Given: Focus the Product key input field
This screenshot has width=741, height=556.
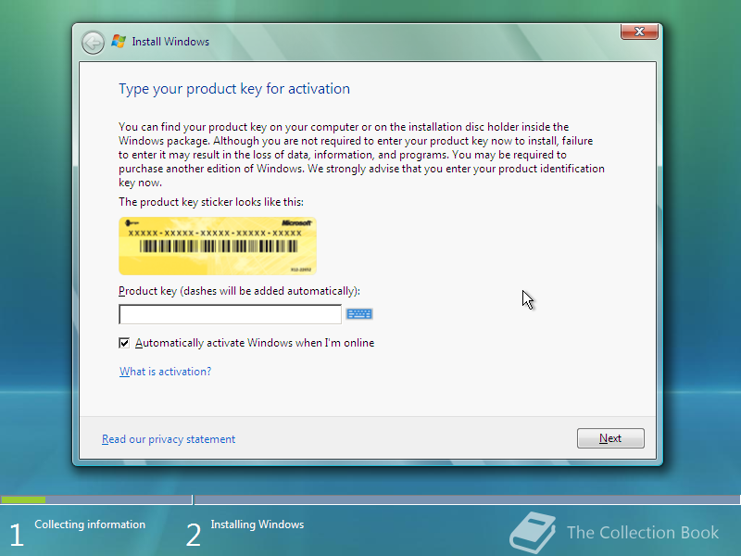Looking at the screenshot, I should point(230,314).
